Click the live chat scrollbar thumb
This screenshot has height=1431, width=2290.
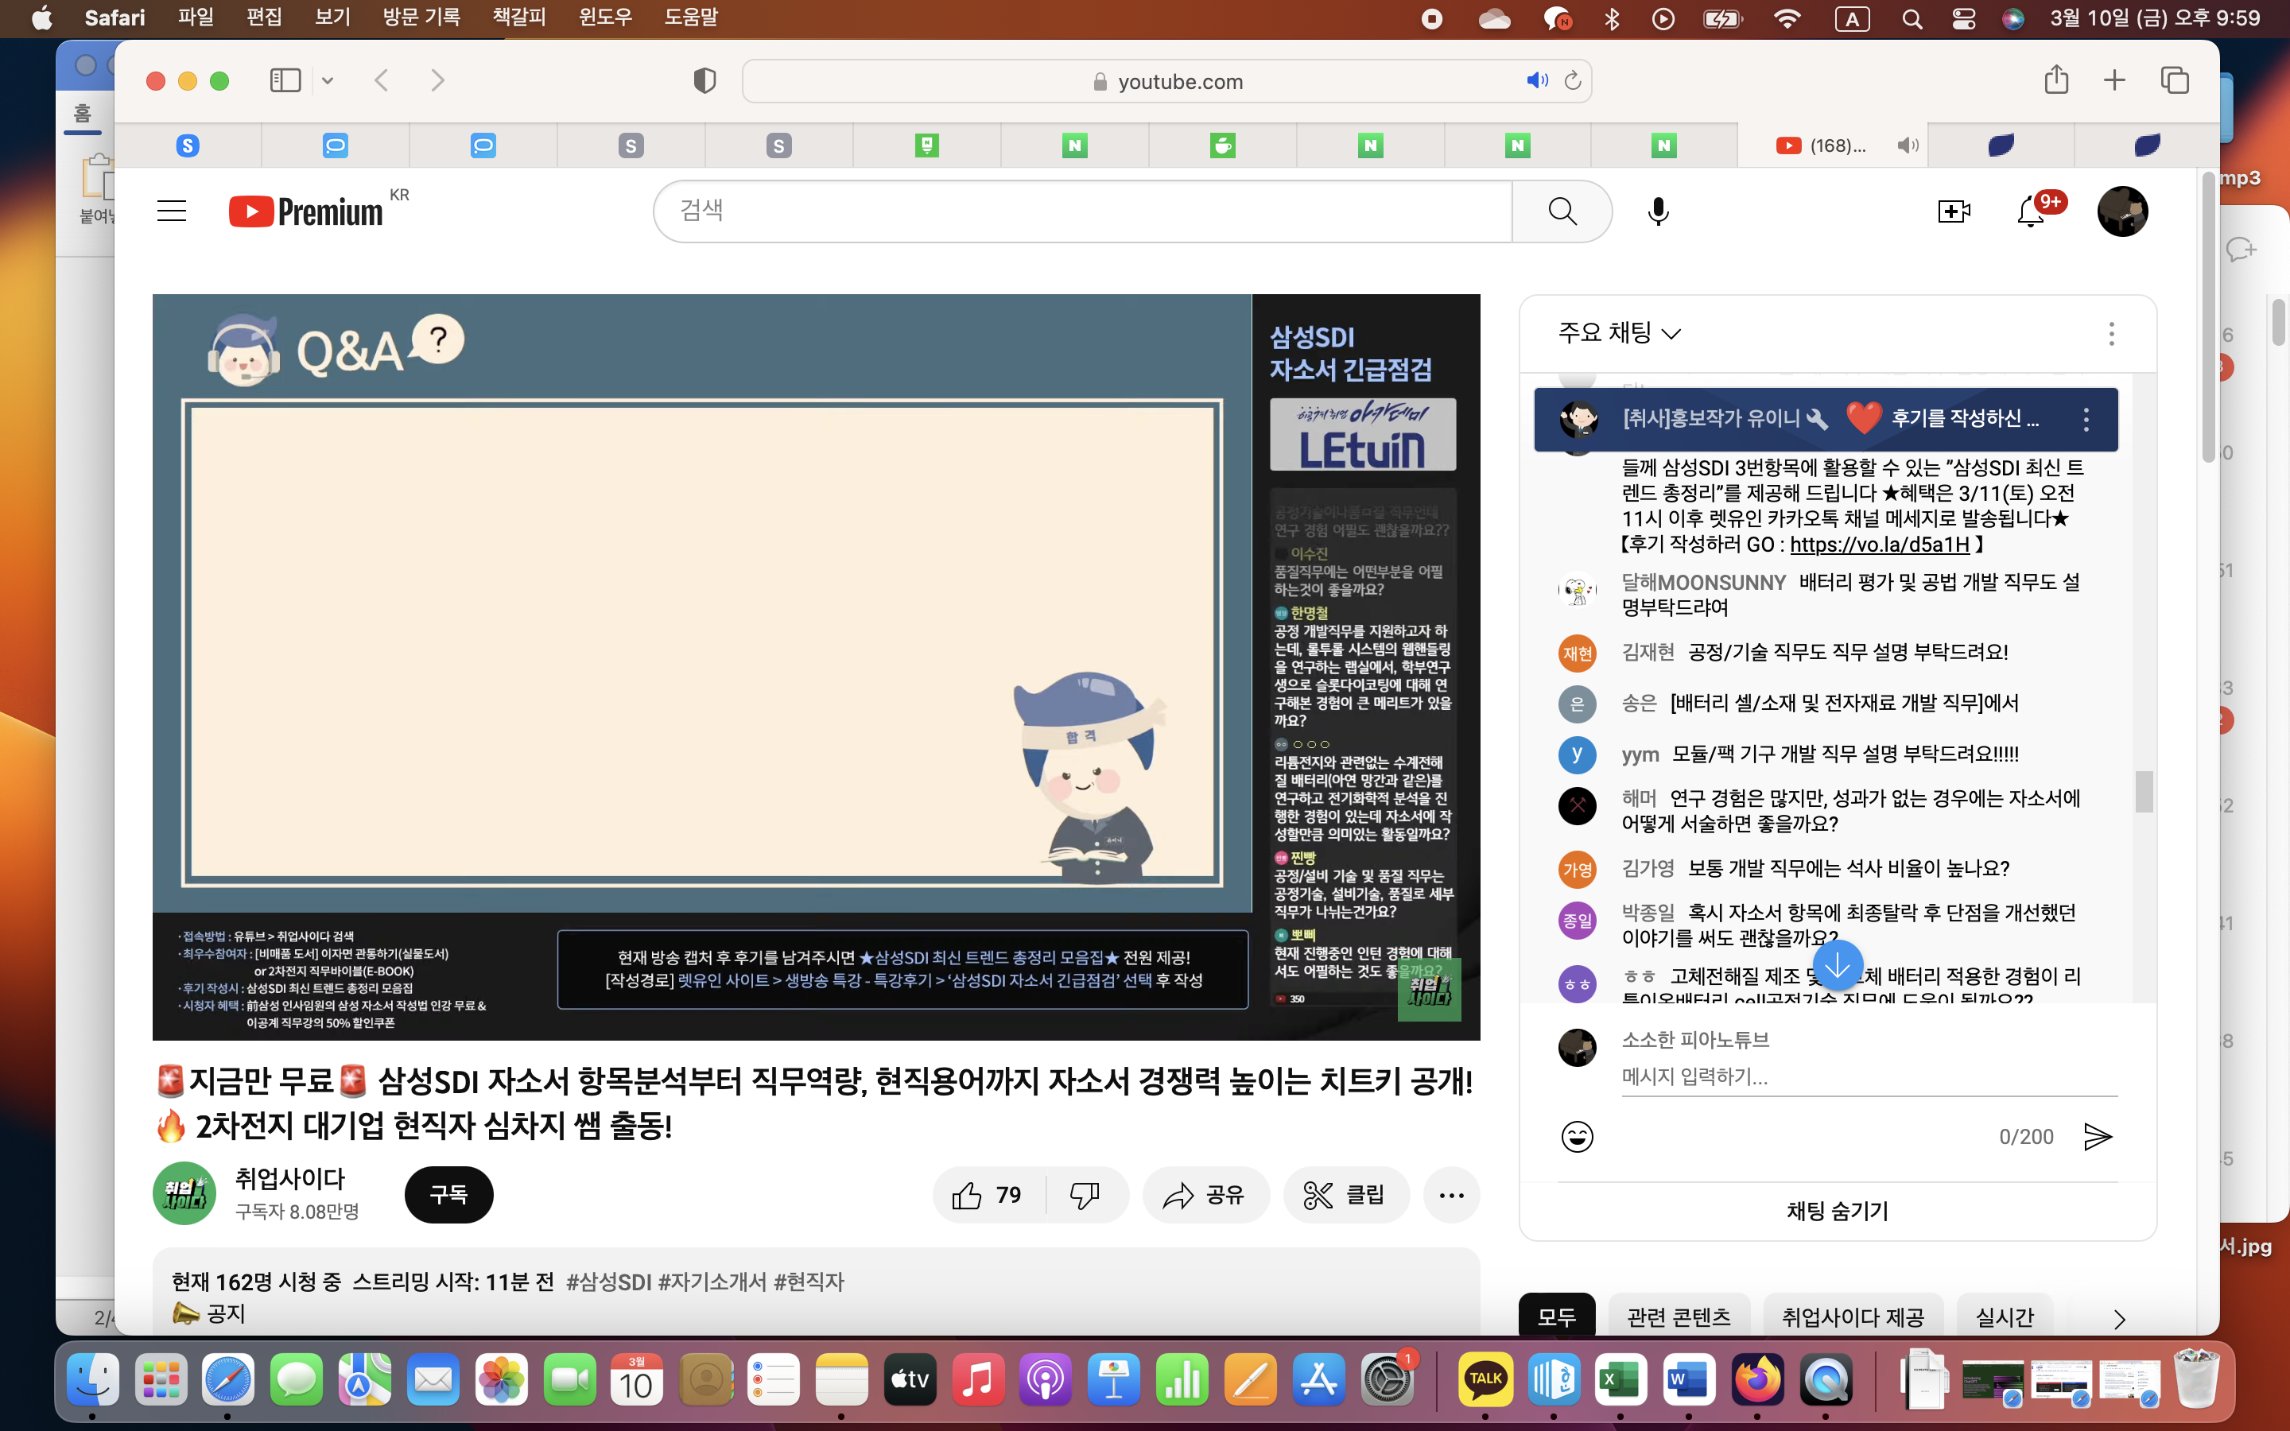2144,791
